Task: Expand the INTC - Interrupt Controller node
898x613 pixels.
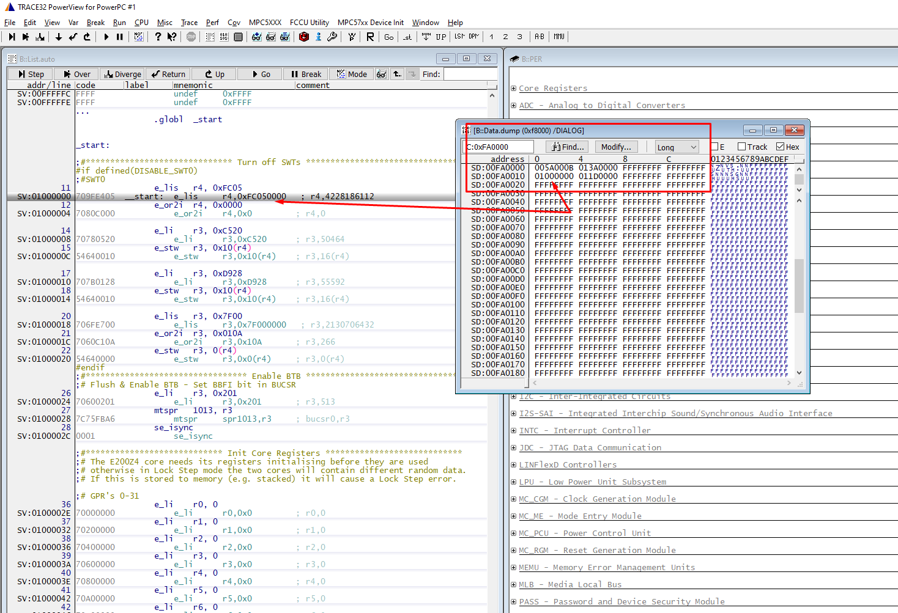Action: click(x=514, y=430)
